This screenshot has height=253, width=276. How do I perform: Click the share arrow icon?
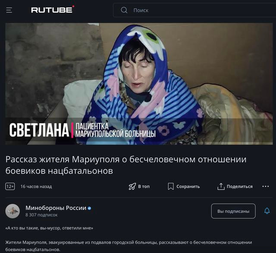tap(221, 187)
